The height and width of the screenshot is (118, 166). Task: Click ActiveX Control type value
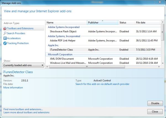(x=102, y=81)
